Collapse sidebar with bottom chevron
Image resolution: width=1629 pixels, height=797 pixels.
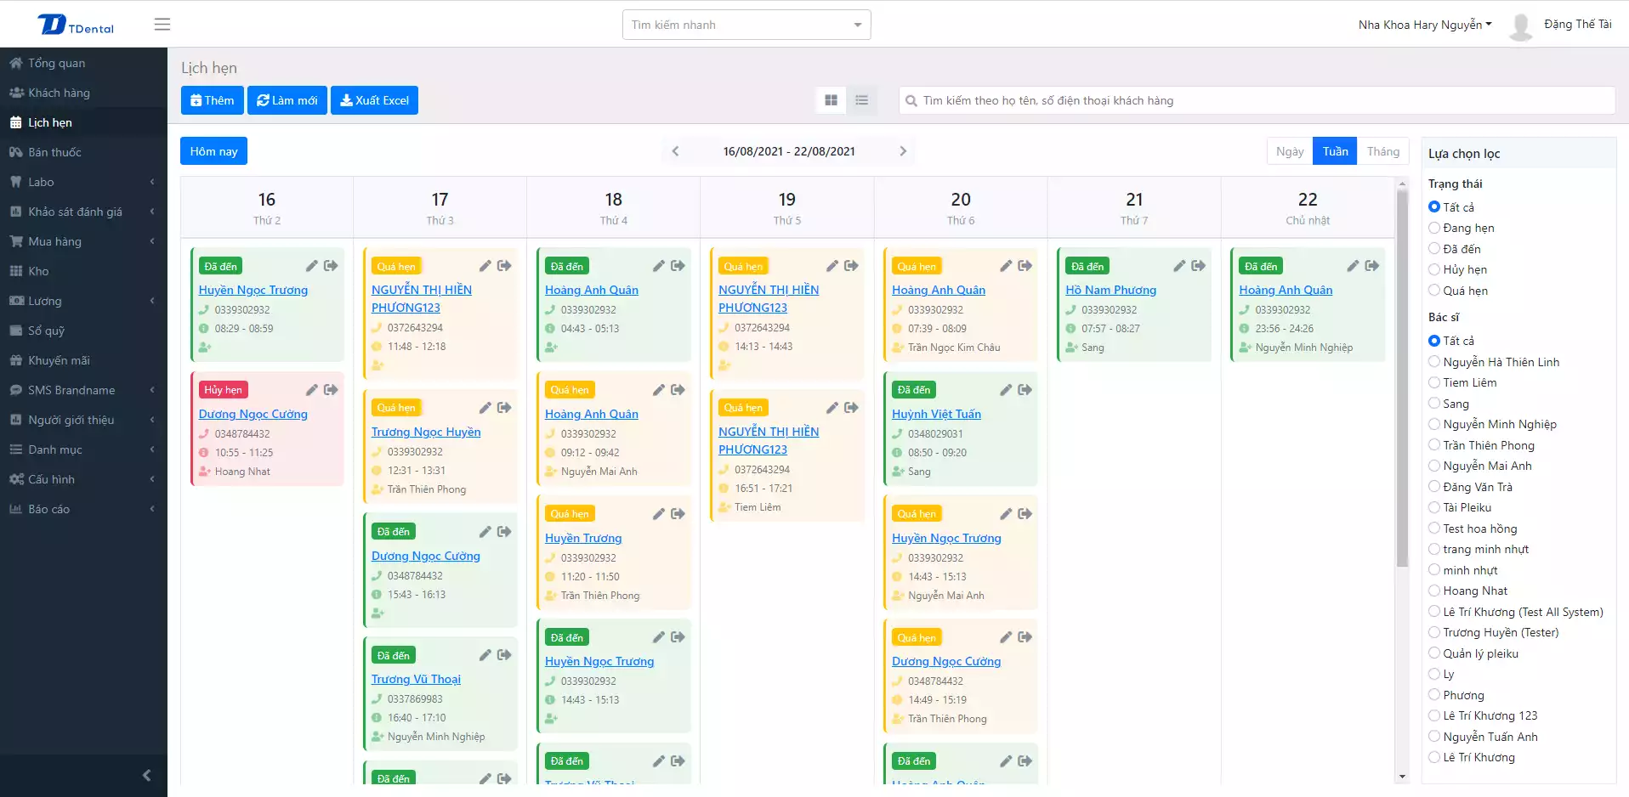click(146, 775)
